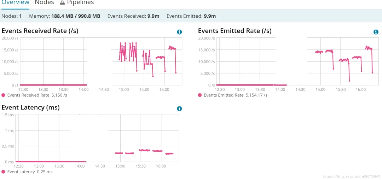
Task: Click the beaker icon beside Pipelines
Action: tap(63, 2)
